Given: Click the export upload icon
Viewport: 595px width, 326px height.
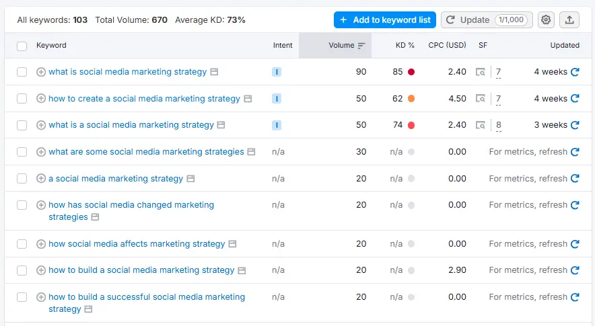Looking at the screenshot, I should pyautogui.click(x=569, y=20).
